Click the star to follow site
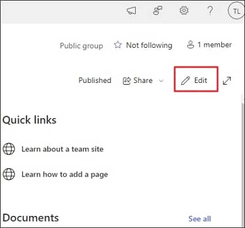245x228 pixels. [x=118, y=45]
